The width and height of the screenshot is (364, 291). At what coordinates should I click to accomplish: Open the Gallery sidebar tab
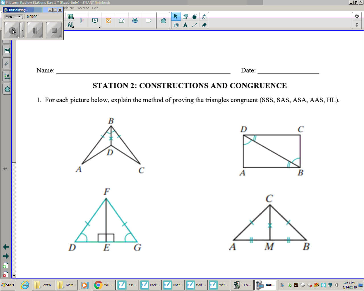click(7, 51)
